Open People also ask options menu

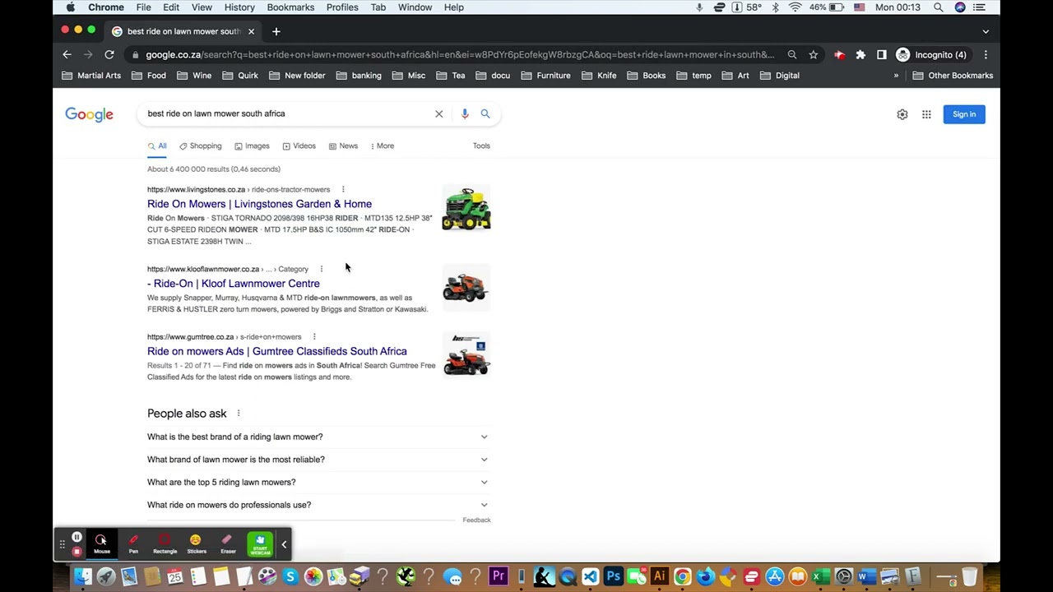(x=239, y=414)
